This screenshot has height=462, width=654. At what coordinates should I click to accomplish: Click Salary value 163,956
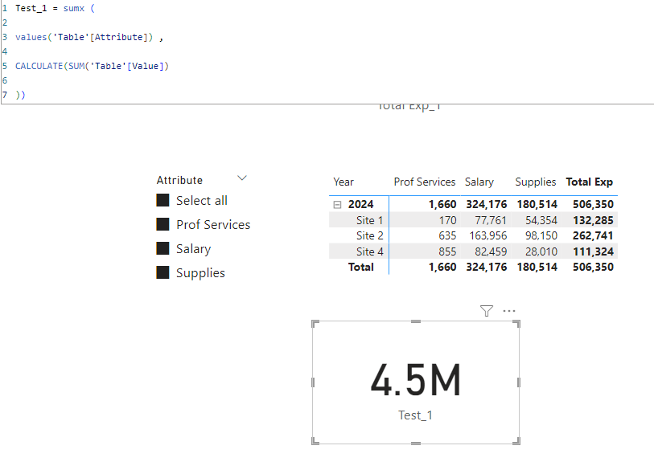coord(488,235)
